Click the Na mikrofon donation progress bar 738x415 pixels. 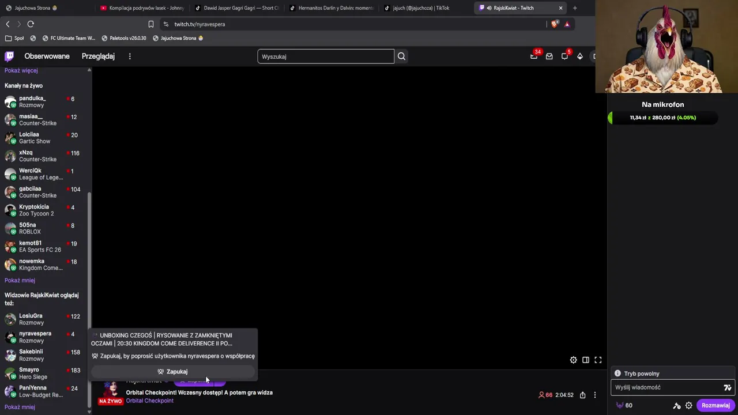tap(662, 118)
